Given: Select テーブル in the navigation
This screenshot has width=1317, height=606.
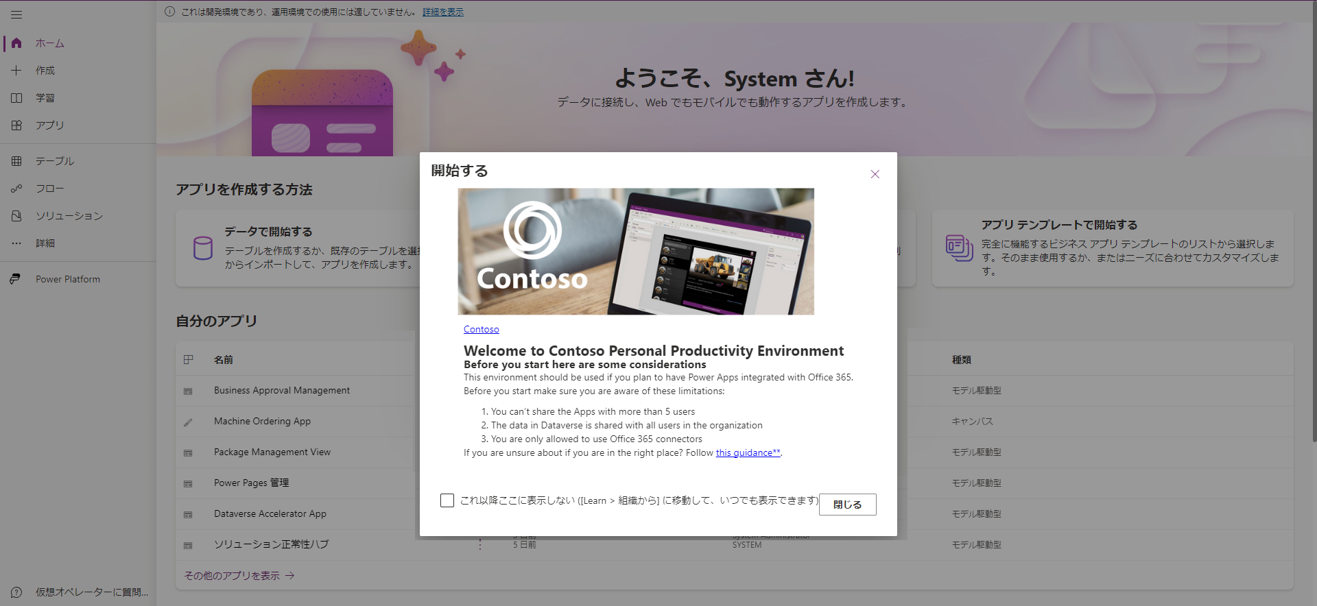Looking at the screenshot, I should coord(55,161).
